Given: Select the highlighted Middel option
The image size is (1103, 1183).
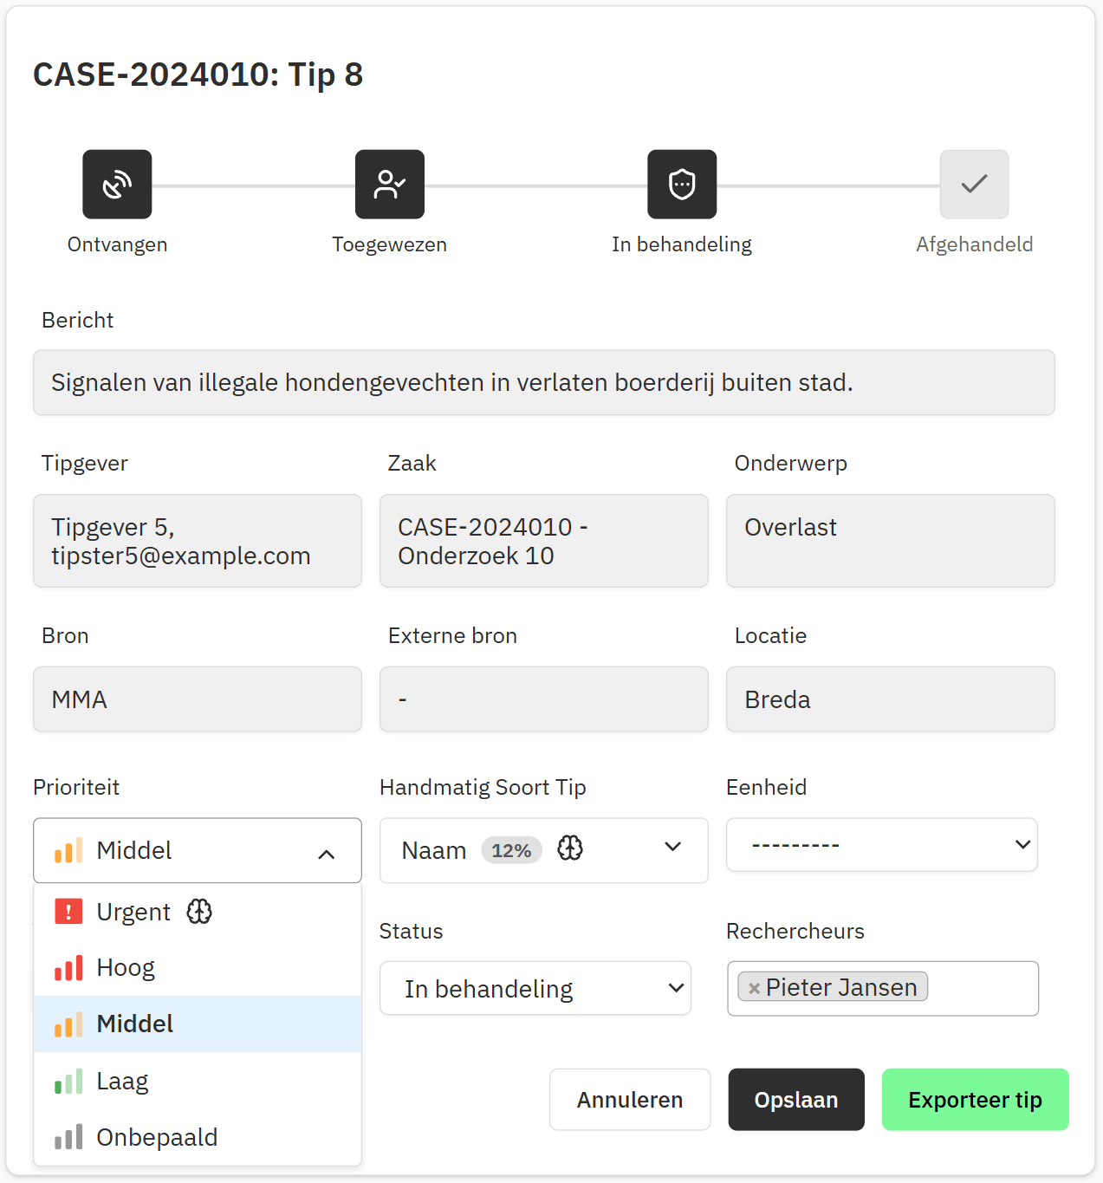Looking at the screenshot, I should [x=135, y=1024].
